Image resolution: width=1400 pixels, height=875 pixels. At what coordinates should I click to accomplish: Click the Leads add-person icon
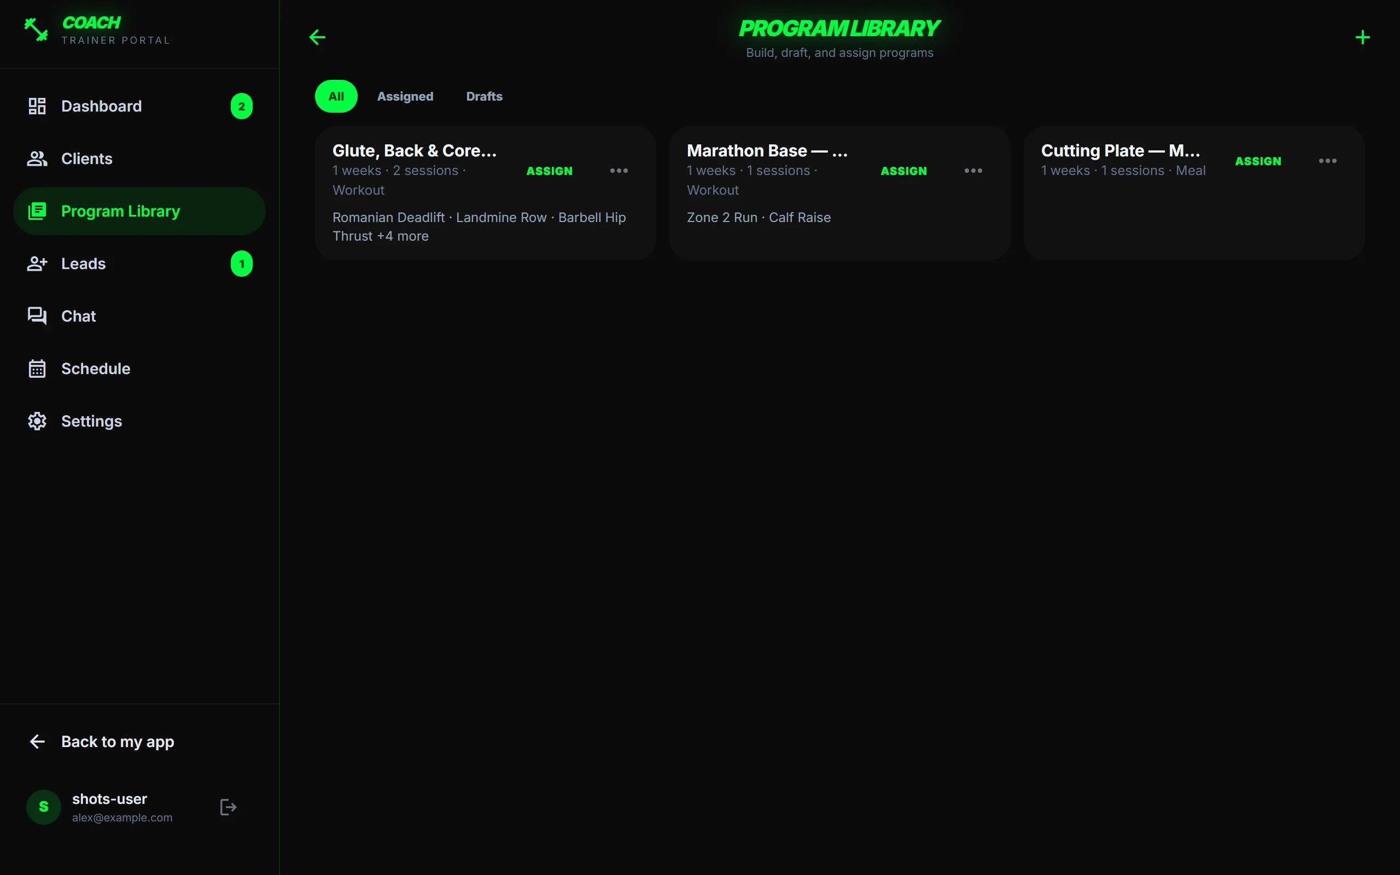(37, 264)
